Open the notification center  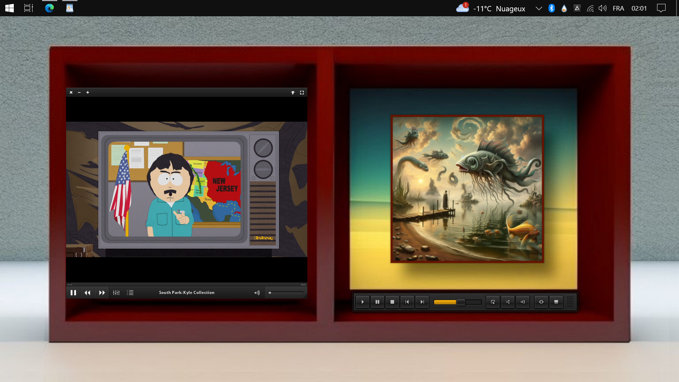coord(661,8)
